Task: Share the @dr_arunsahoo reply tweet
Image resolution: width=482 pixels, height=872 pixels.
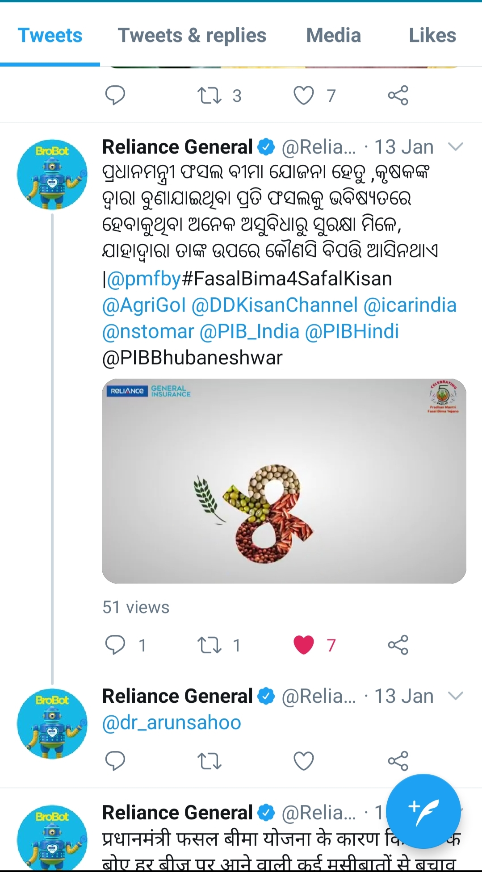Action: [398, 761]
